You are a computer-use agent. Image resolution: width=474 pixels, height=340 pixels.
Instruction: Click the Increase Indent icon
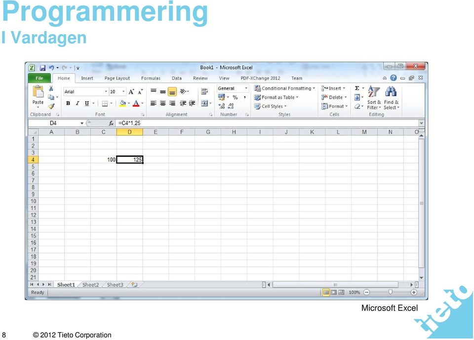192,103
